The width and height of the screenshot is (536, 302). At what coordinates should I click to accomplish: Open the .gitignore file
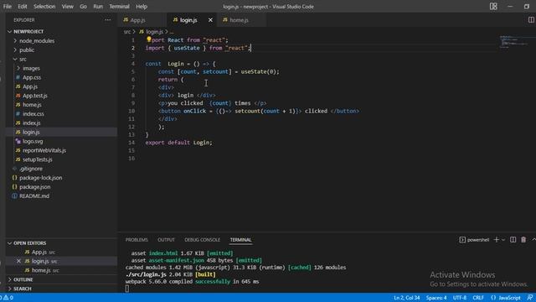31,169
